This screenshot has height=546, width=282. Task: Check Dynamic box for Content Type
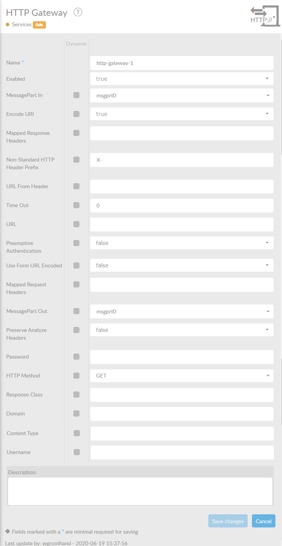point(77,433)
